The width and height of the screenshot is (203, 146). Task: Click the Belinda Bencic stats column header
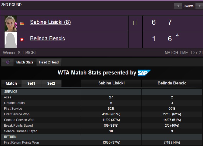172,83
